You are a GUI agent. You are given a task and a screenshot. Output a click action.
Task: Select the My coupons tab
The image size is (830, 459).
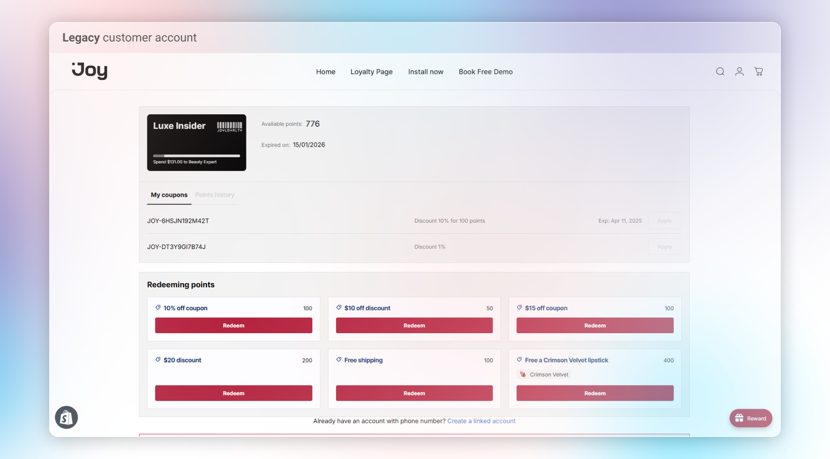tap(169, 195)
